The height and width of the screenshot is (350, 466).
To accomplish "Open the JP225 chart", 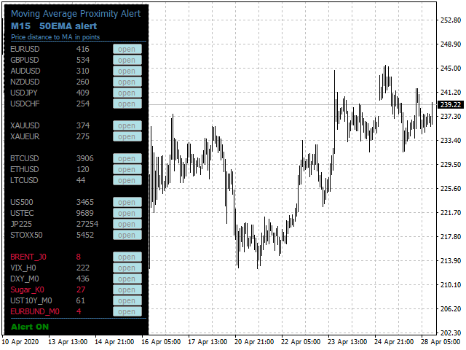I will (x=127, y=224).
